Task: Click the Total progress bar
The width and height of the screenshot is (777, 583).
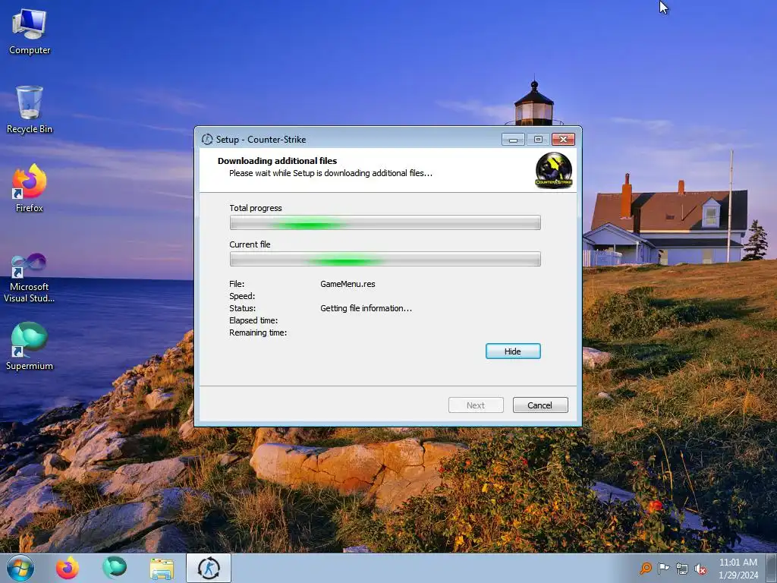Action: [385, 222]
